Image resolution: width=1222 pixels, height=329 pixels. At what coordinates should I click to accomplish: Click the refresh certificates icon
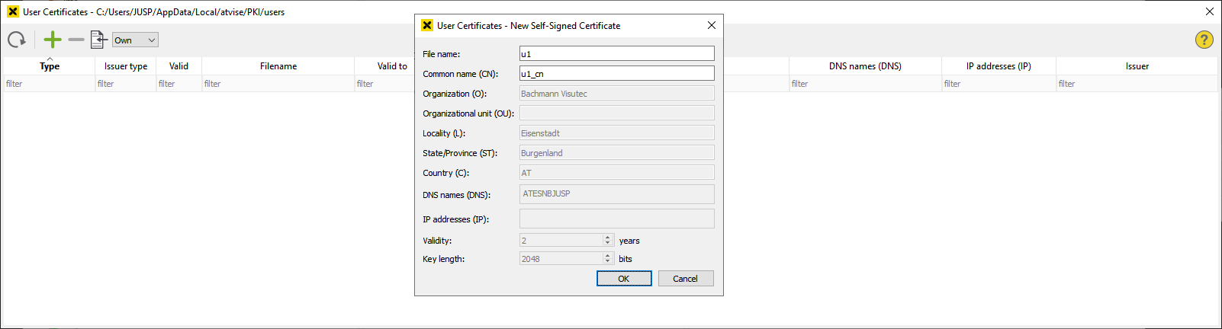pyautogui.click(x=17, y=40)
